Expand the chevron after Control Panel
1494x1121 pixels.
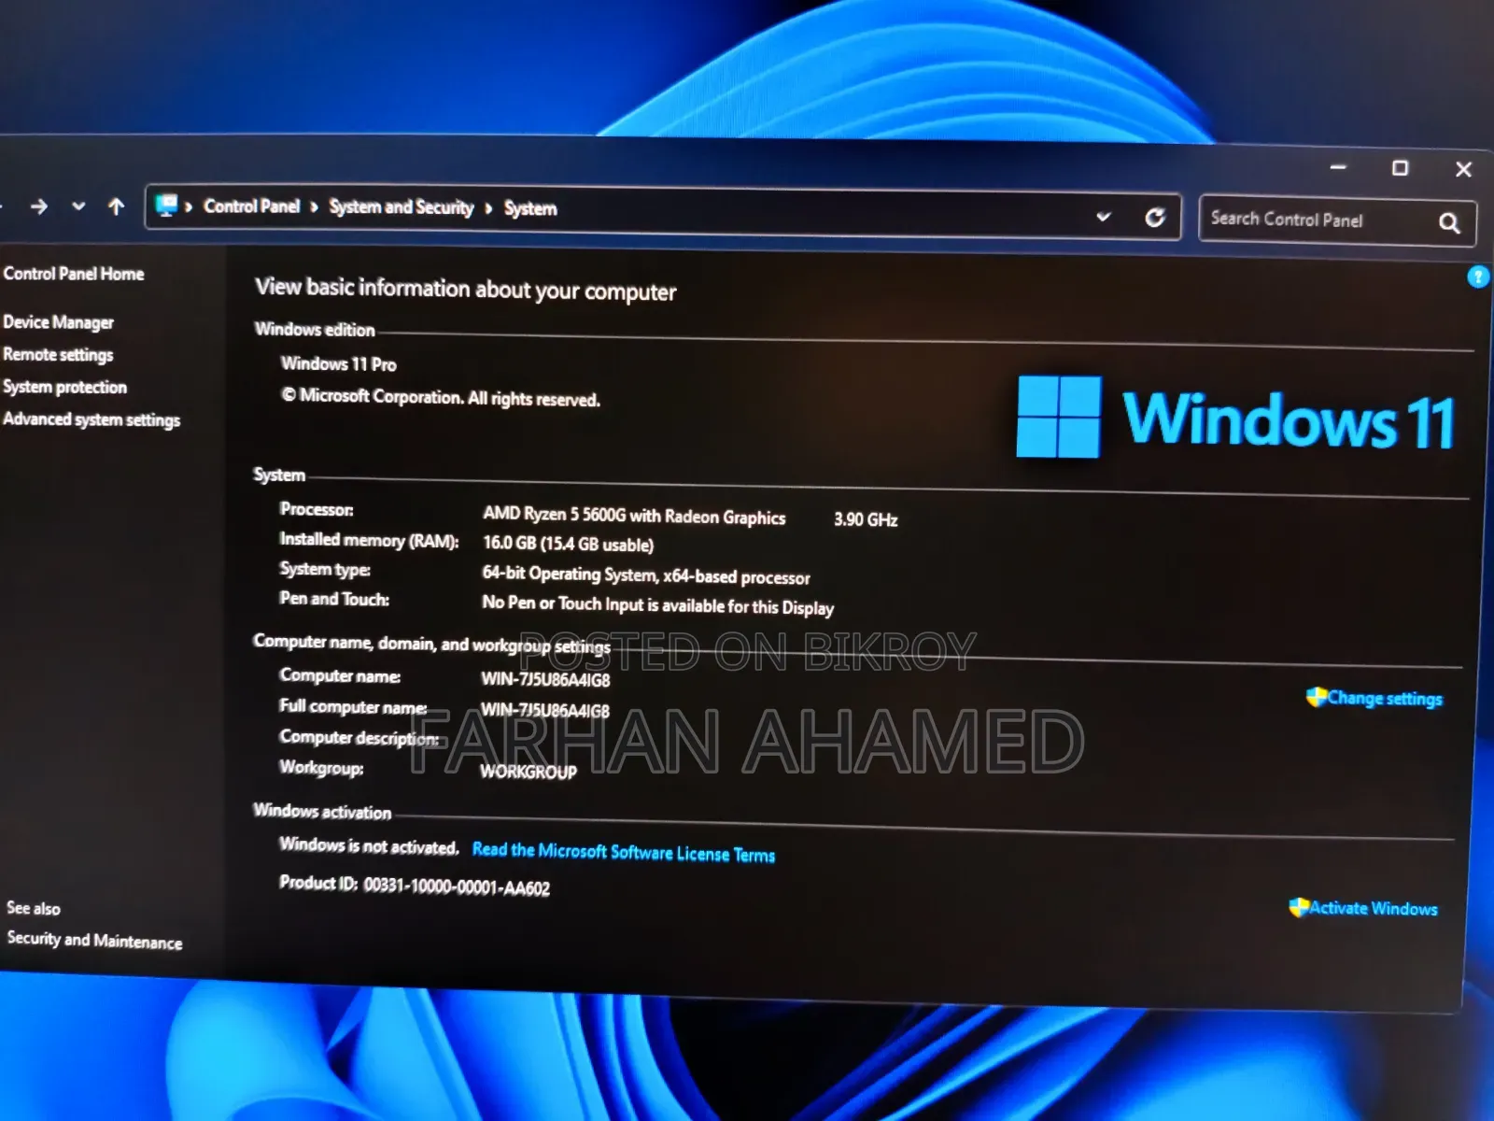pyautogui.click(x=315, y=207)
